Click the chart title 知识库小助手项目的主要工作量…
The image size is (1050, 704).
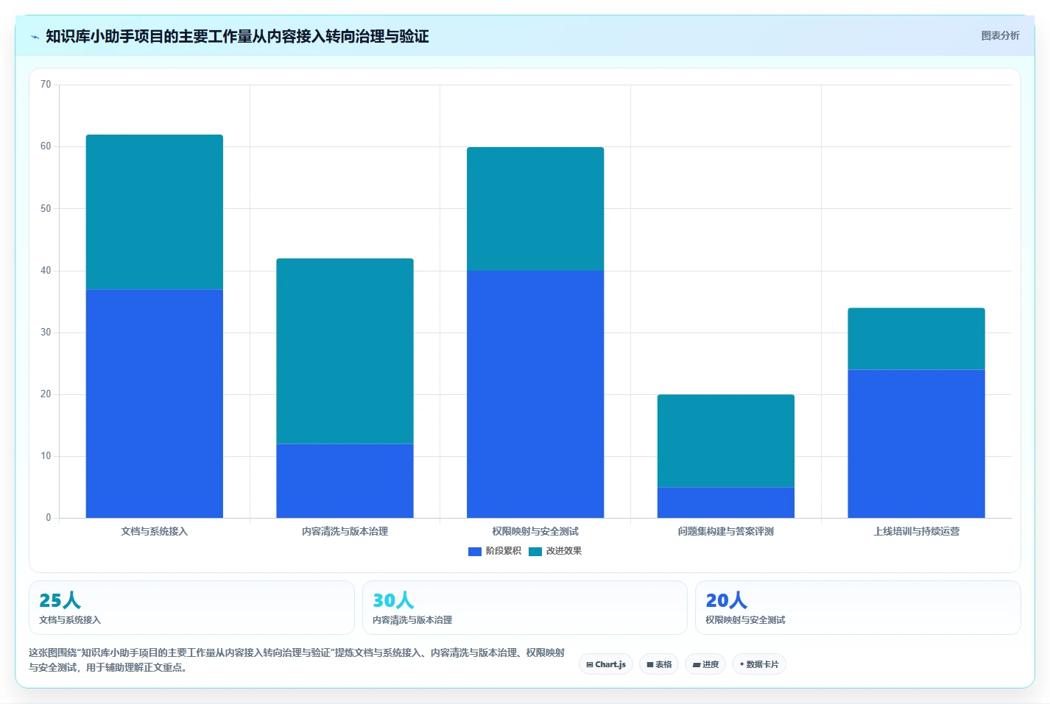click(x=237, y=36)
